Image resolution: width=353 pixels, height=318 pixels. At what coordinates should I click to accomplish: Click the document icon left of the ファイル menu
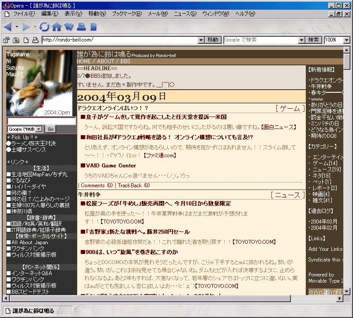click(x=7, y=14)
